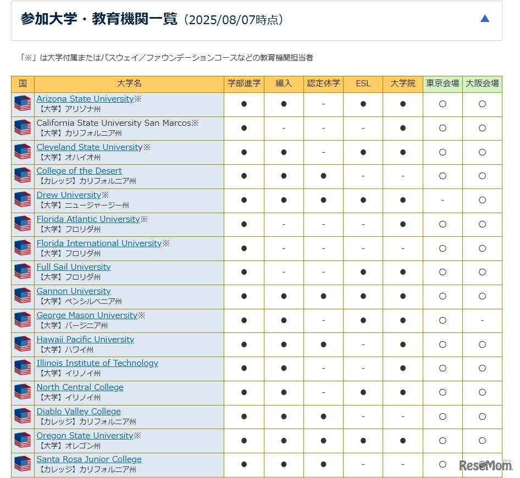Screen dimensions: 520x478
Task: Click the US flag icon beside California State University San Marcos
Action: pyautogui.click(x=23, y=127)
